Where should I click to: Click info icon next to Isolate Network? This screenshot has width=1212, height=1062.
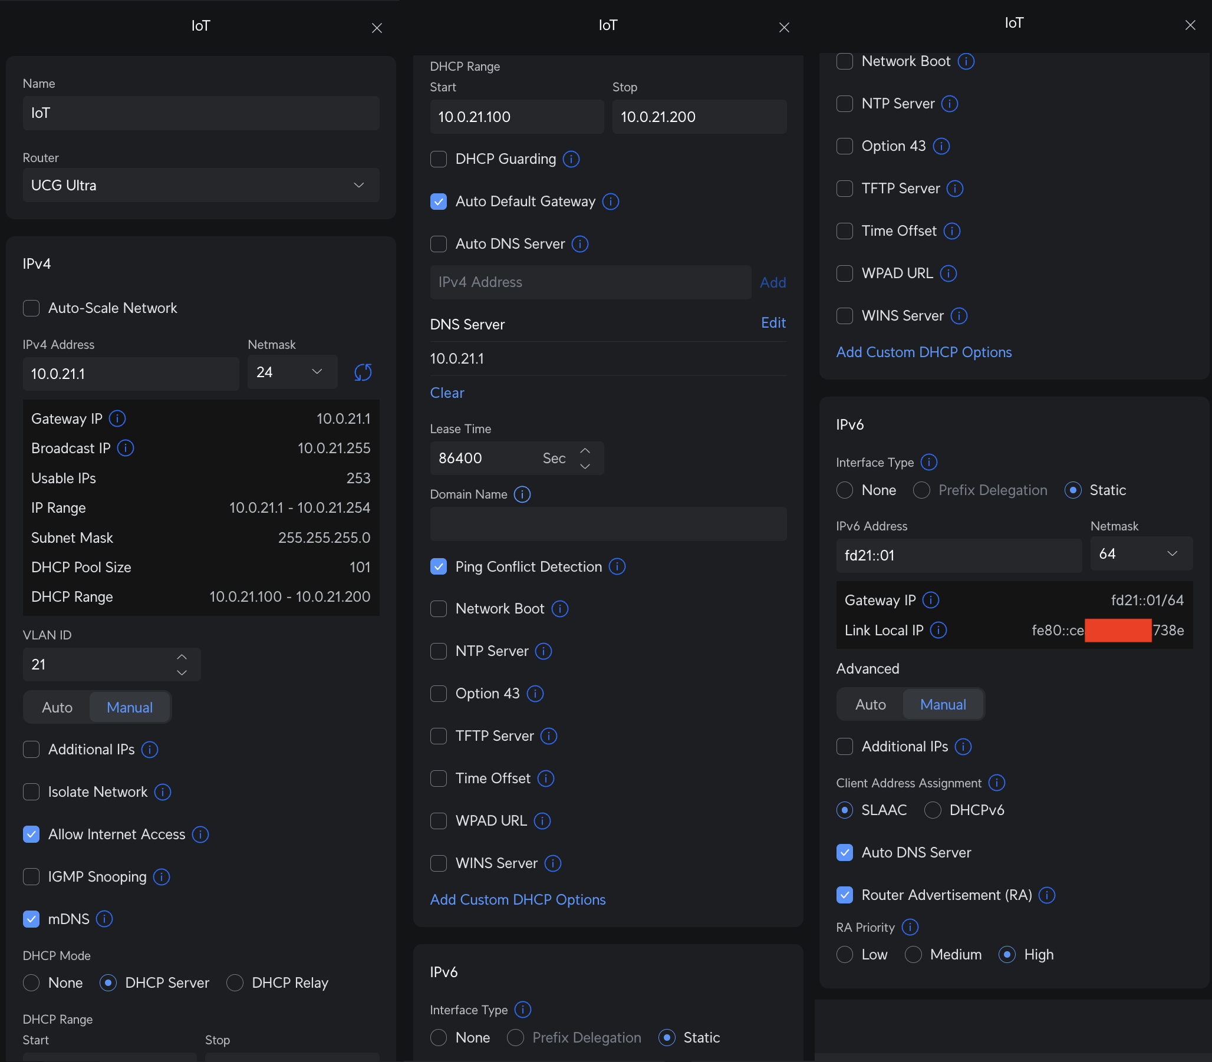coord(162,791)
